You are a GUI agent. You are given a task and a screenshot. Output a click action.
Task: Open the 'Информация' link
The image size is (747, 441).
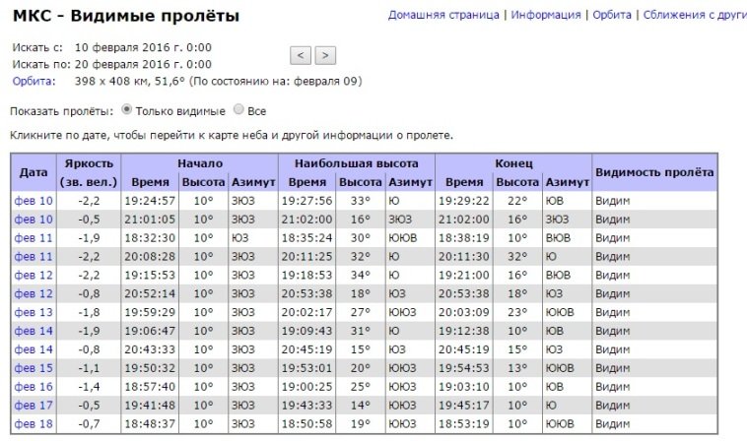pos(546,15)
